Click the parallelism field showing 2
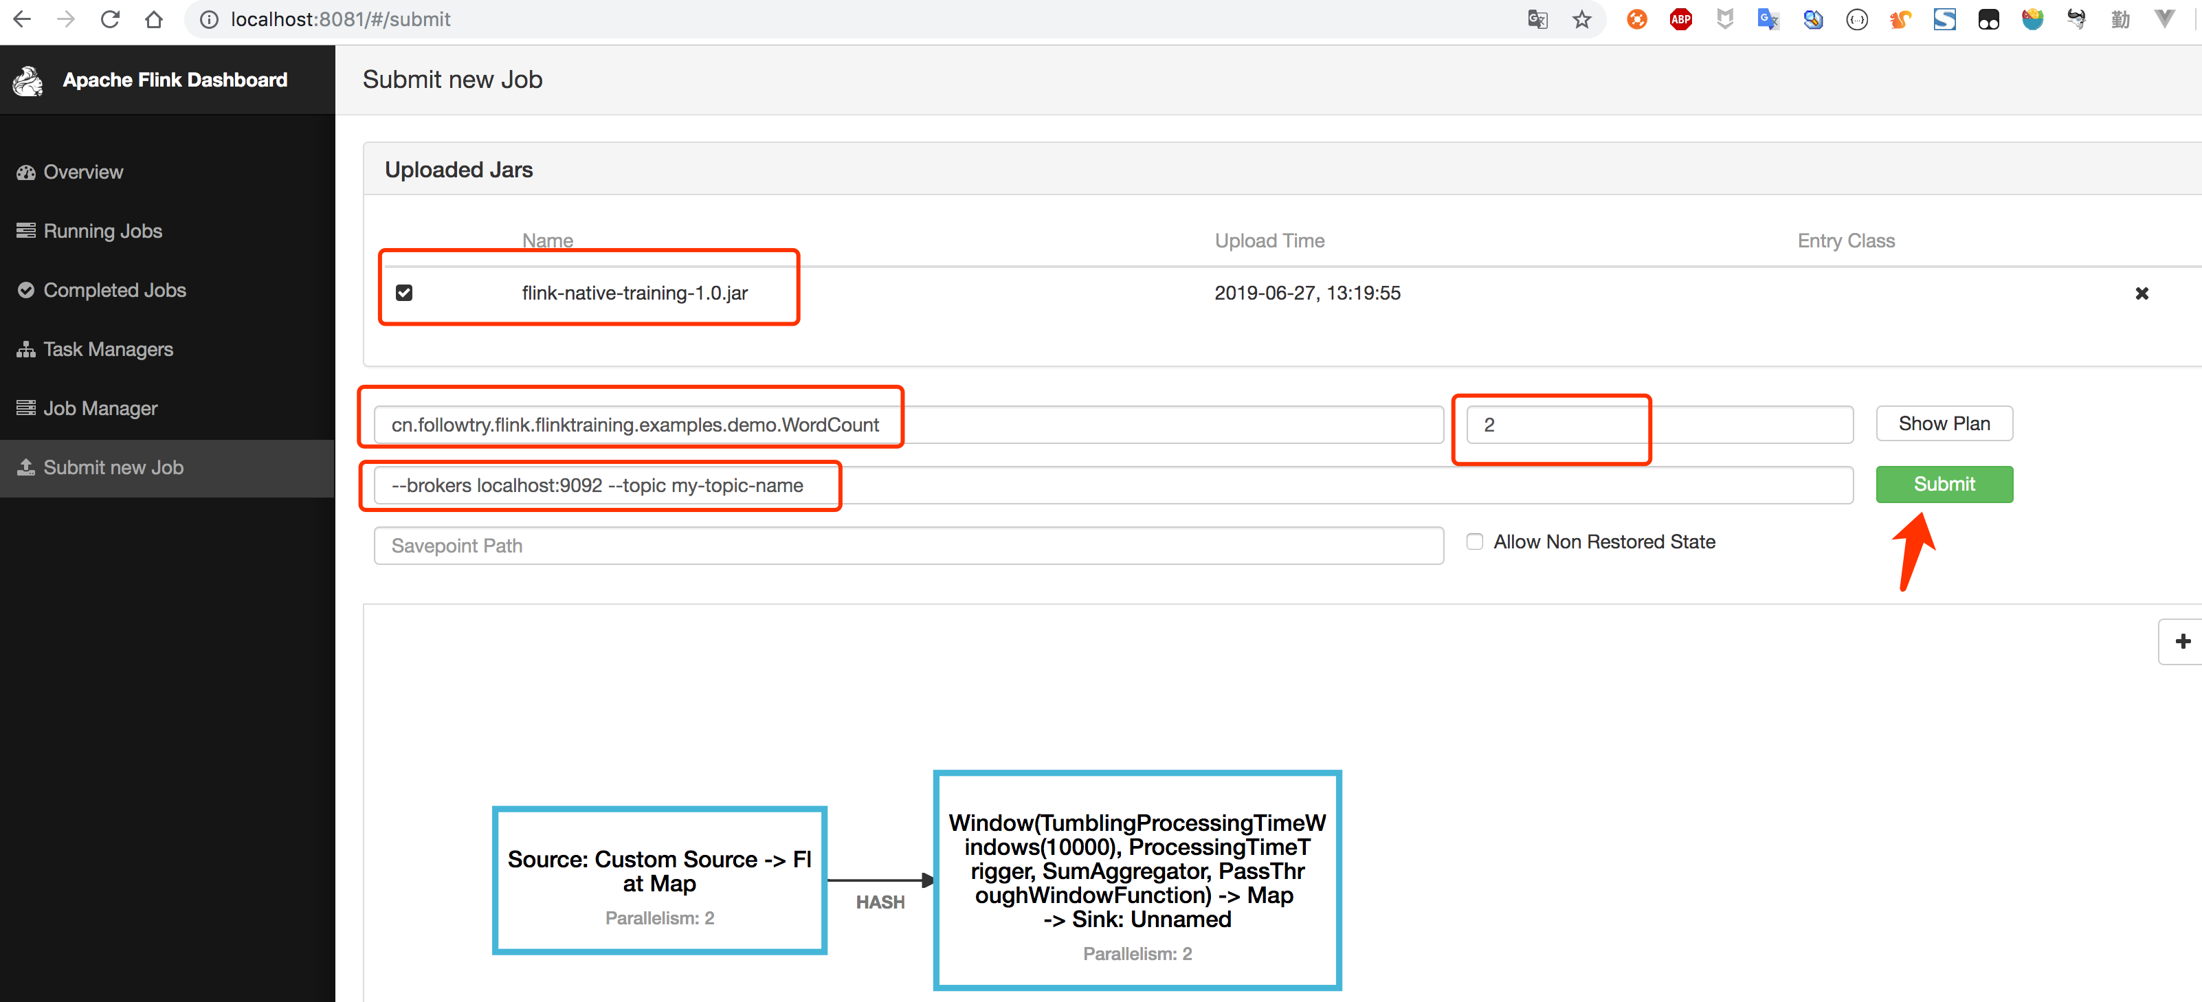The height and width of the screenshot is (1002, 2202). pos(1658,425)
